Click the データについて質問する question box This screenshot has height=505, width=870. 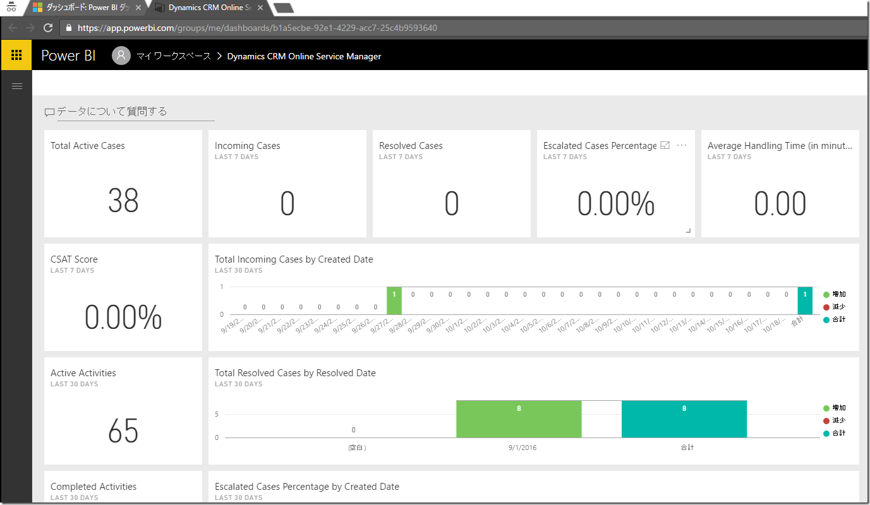click(x=136, y=112)
